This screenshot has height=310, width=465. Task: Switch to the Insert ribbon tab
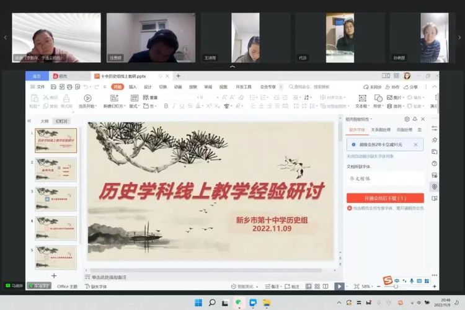133,87
